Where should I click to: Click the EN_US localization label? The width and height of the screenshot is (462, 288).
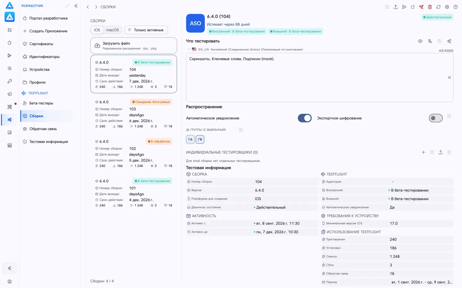[x=251, y=49]
